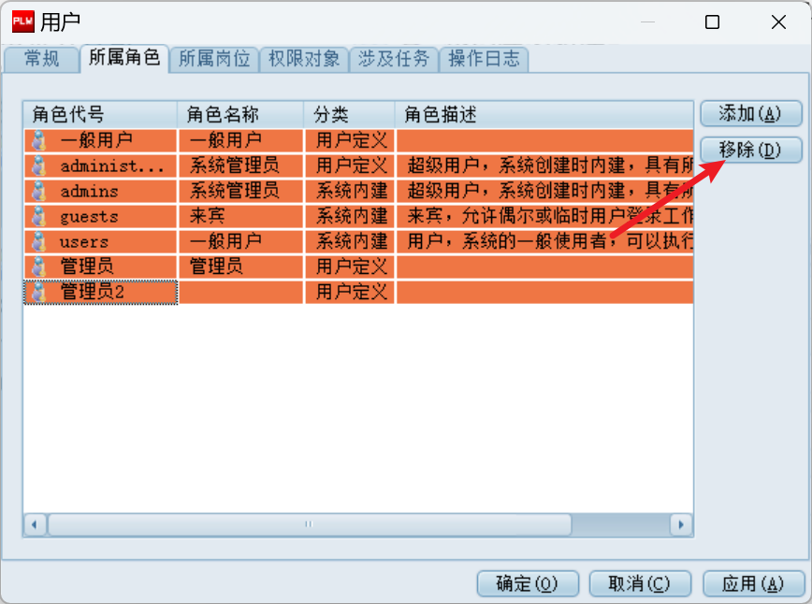Click the 移除(D) button
Screen dimensions: 812x604
[x=750, y=151]
